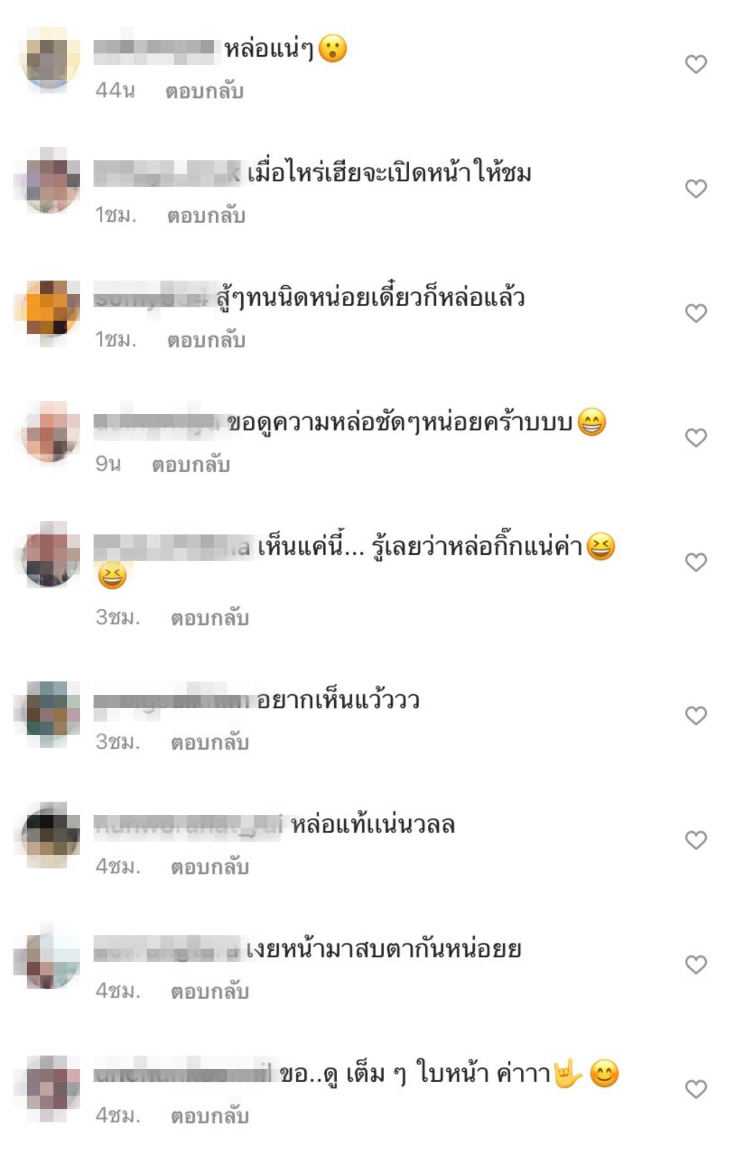Tap heart on "สู้ๆทนนิดหน่อยเดี๋ยวก็หล่อแล้ว" comment
The height and width of the screenshot is (1163, 744).
tap(696, 313)
